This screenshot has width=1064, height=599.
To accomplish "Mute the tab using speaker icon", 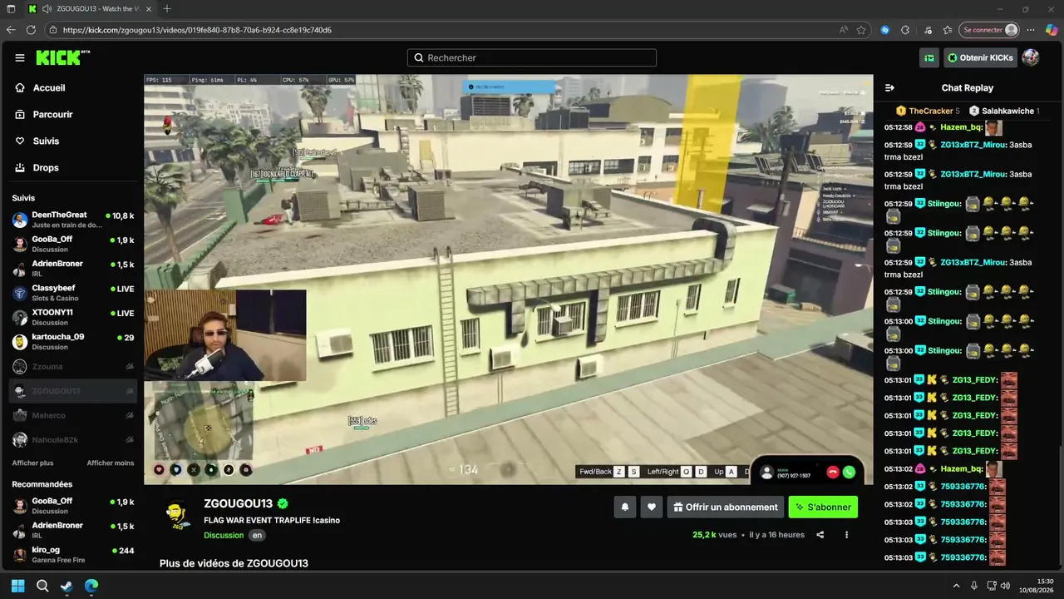I will pos(45,8).
